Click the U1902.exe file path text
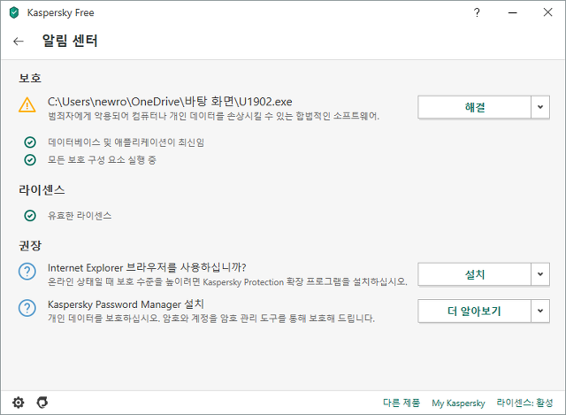Image resolution: width=566 pixels, height=415 pixels. [170, 102]
